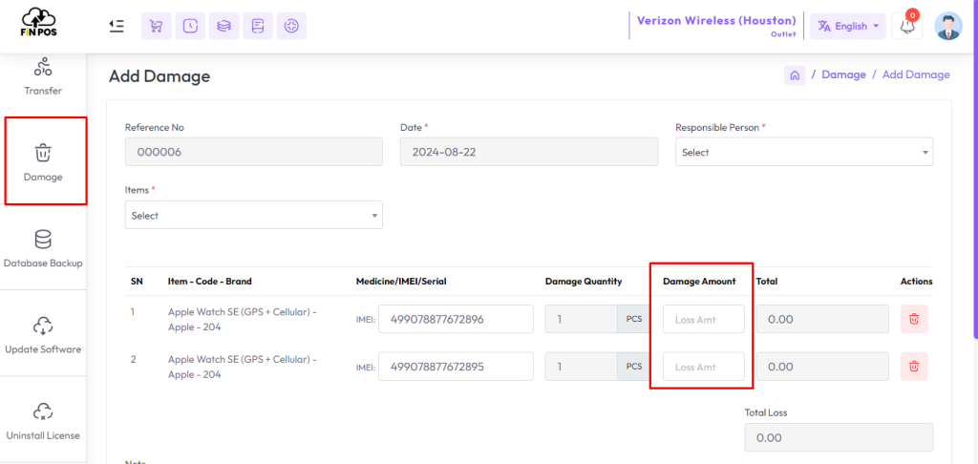Click the PCS unit label in row 1
Screen dimensions: 978x464
(x=634, y=319)
